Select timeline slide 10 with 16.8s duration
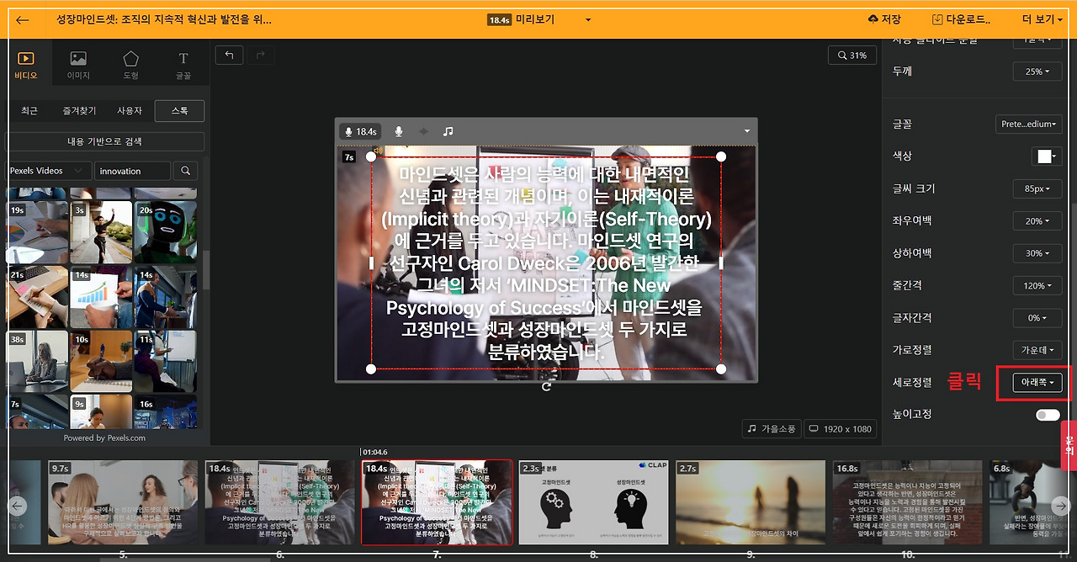 pyautogui.click(x=907, y=502)
